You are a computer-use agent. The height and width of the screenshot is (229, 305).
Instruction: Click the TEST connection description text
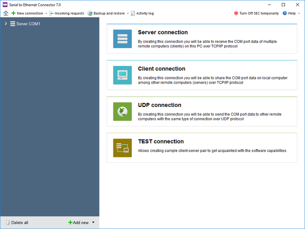pos(212,151)
